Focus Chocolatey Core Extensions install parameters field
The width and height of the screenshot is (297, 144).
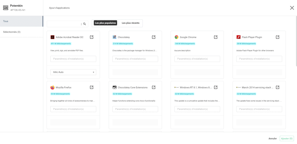(x=135, y=109)
